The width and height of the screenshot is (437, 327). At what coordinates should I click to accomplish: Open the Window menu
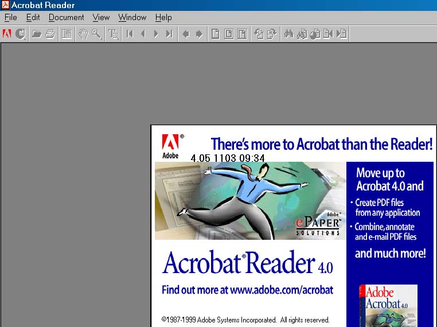point(132,17)
